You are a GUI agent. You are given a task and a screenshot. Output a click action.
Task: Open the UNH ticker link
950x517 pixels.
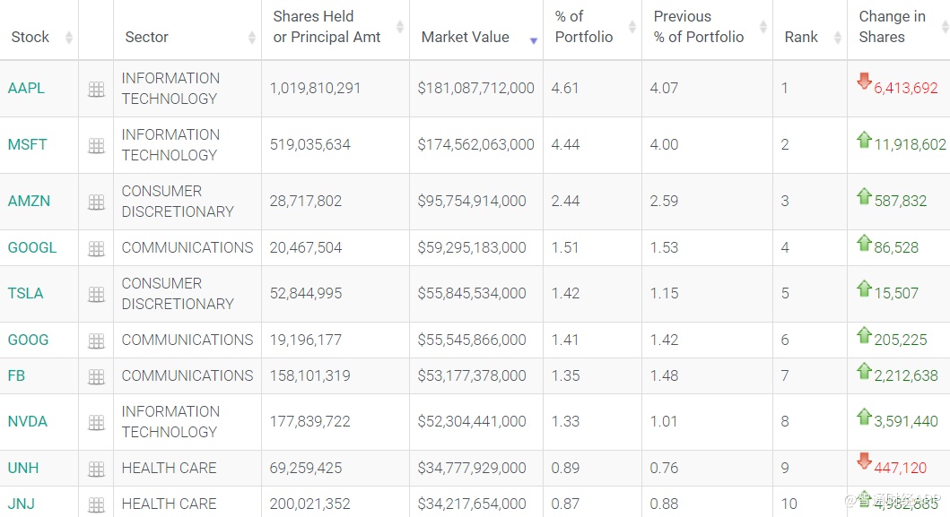(23, 468)
